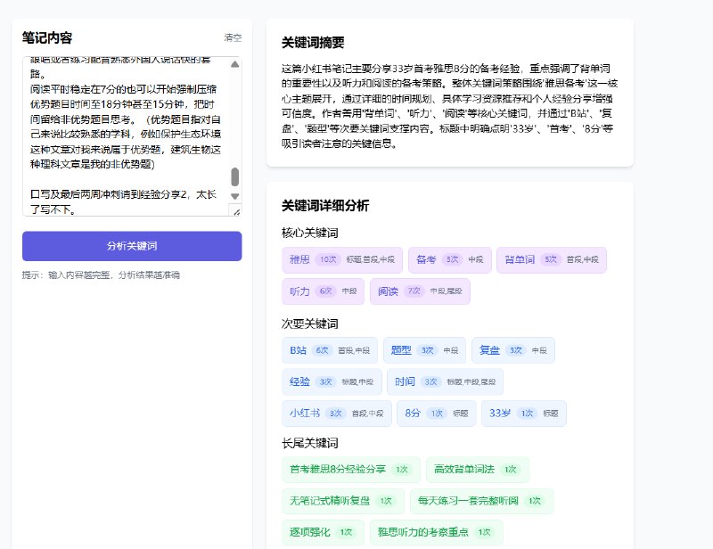Click the 次要关键词 section label
The image size is (713, 549).
pyautogui.click(x=309, y=324)
